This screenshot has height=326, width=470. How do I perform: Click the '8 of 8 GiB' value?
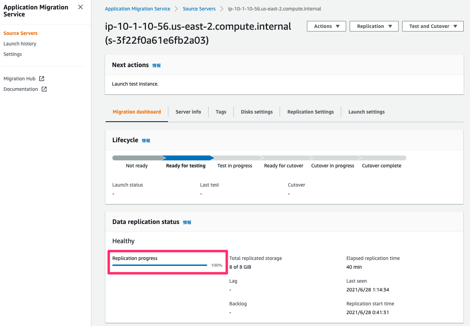pos(240,267)
